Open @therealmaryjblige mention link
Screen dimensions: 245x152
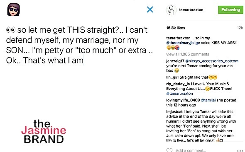(183, 43)
